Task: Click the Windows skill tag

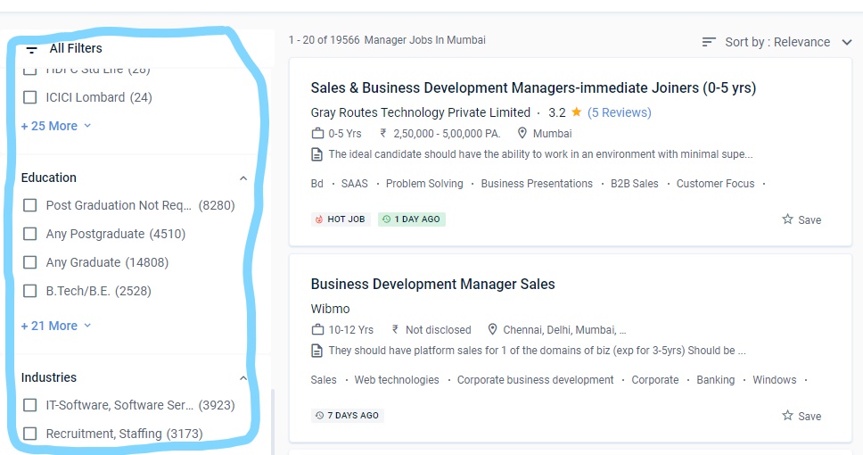Action: pos(775,379)
